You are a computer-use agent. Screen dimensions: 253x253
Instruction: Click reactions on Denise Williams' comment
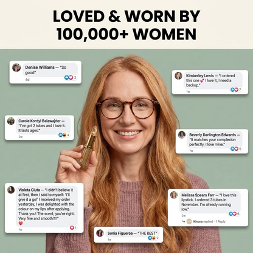[71, 77]
